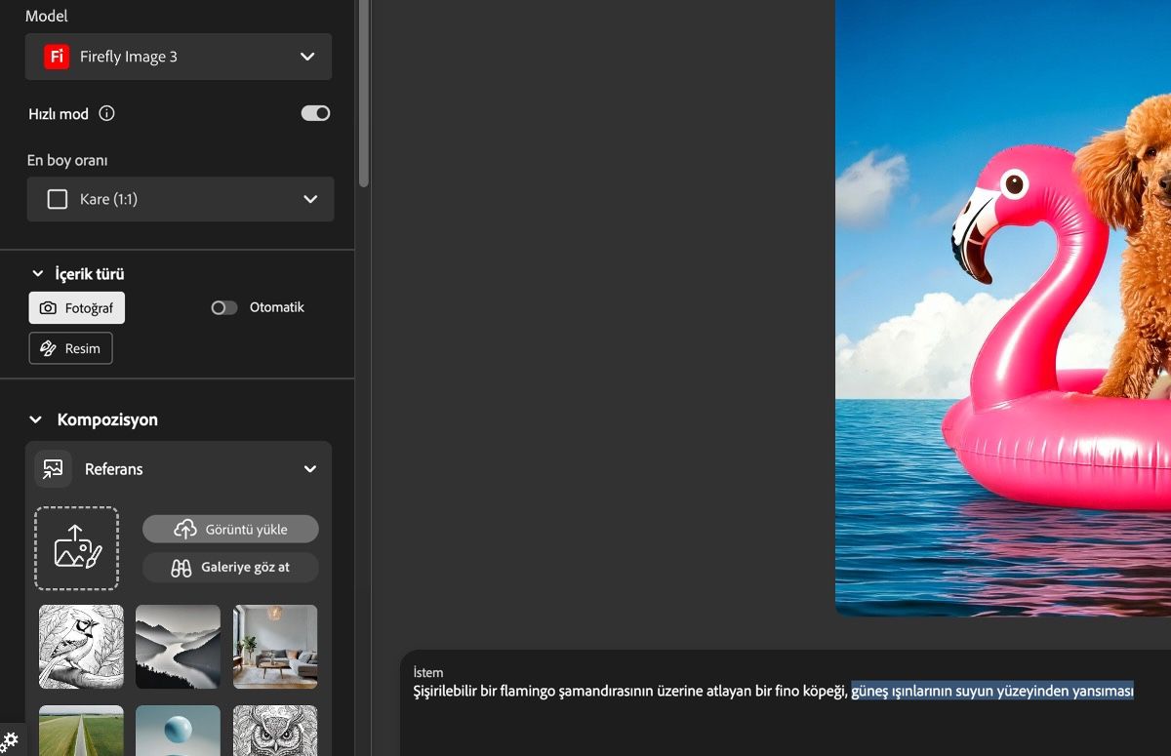
Task: Click the square aspect ratio icon for Kare (1:1)
Action: click(x=58, y=199)
